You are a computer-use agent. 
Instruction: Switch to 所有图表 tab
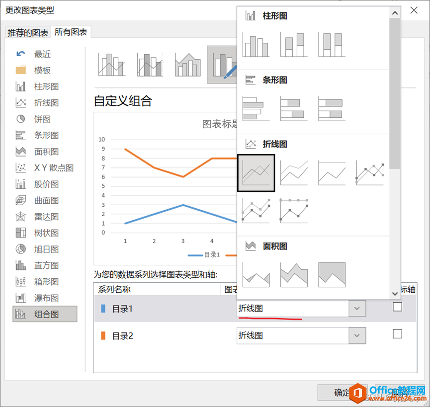click(x=71, y=32)
